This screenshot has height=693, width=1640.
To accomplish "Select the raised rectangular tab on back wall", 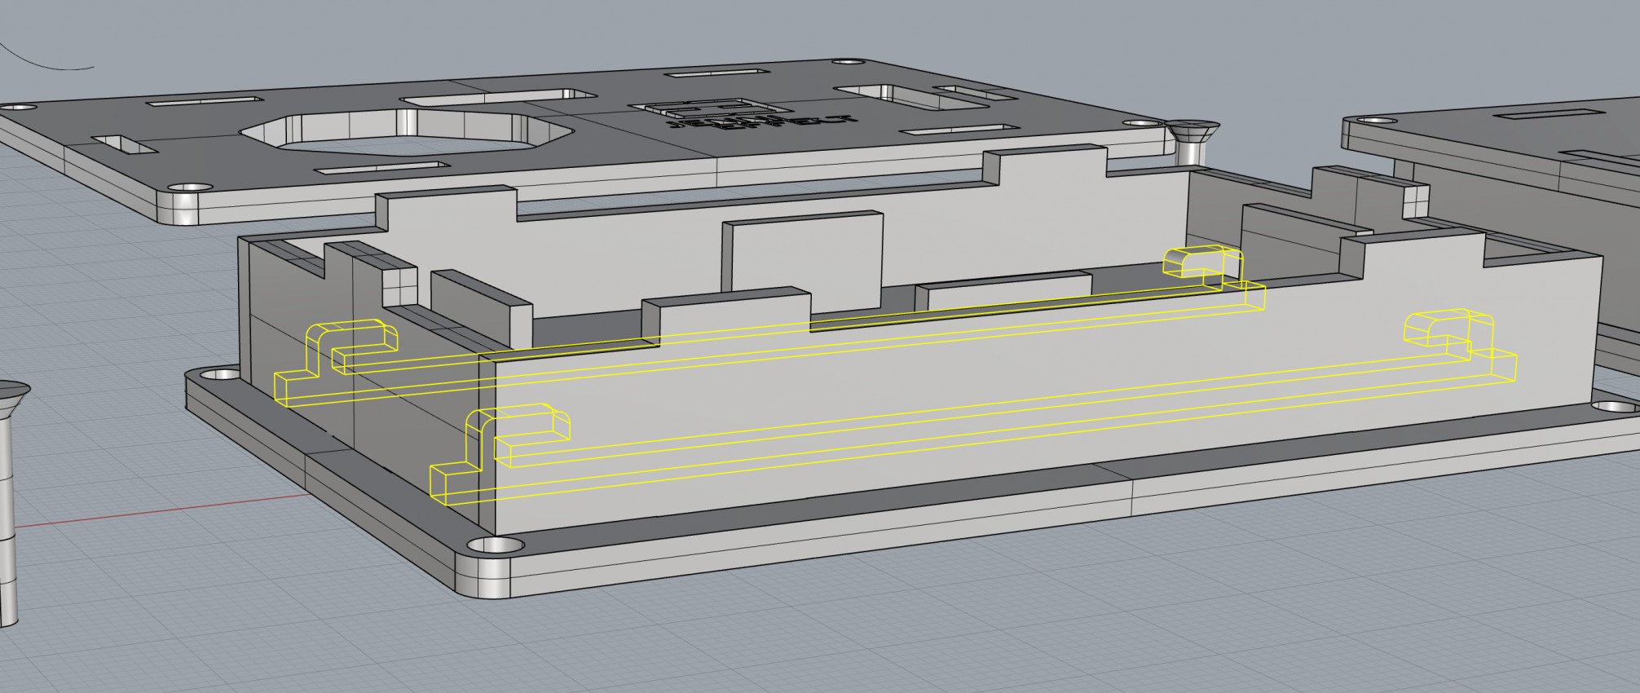I will point(803,250).
